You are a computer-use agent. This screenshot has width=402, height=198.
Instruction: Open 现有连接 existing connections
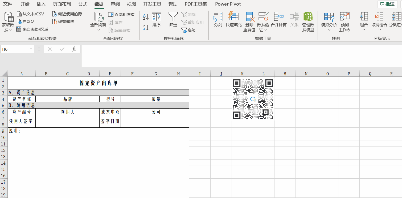click(x=63, y=22)
